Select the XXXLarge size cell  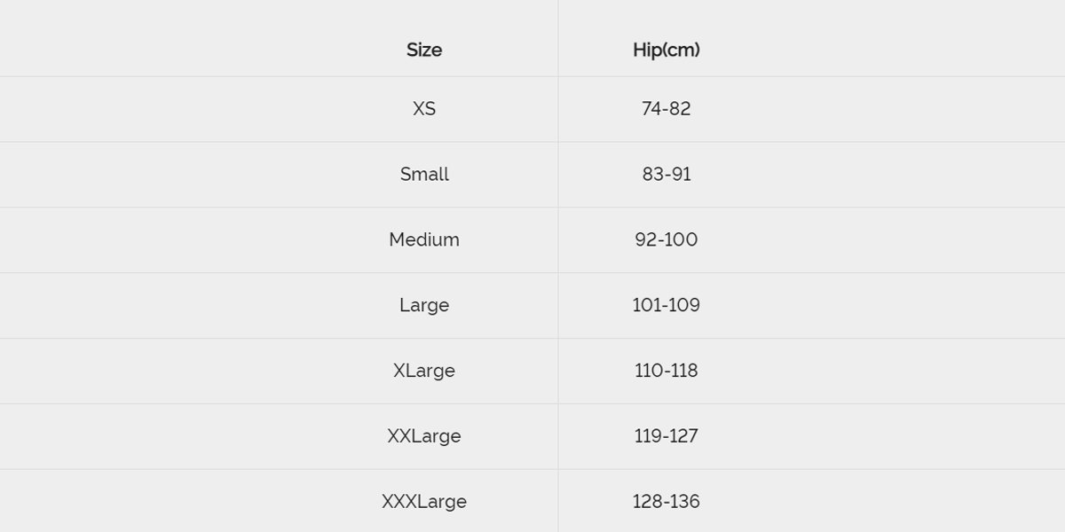point(424,502)
